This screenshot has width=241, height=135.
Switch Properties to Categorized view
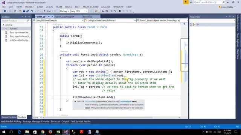click(191, 24)
